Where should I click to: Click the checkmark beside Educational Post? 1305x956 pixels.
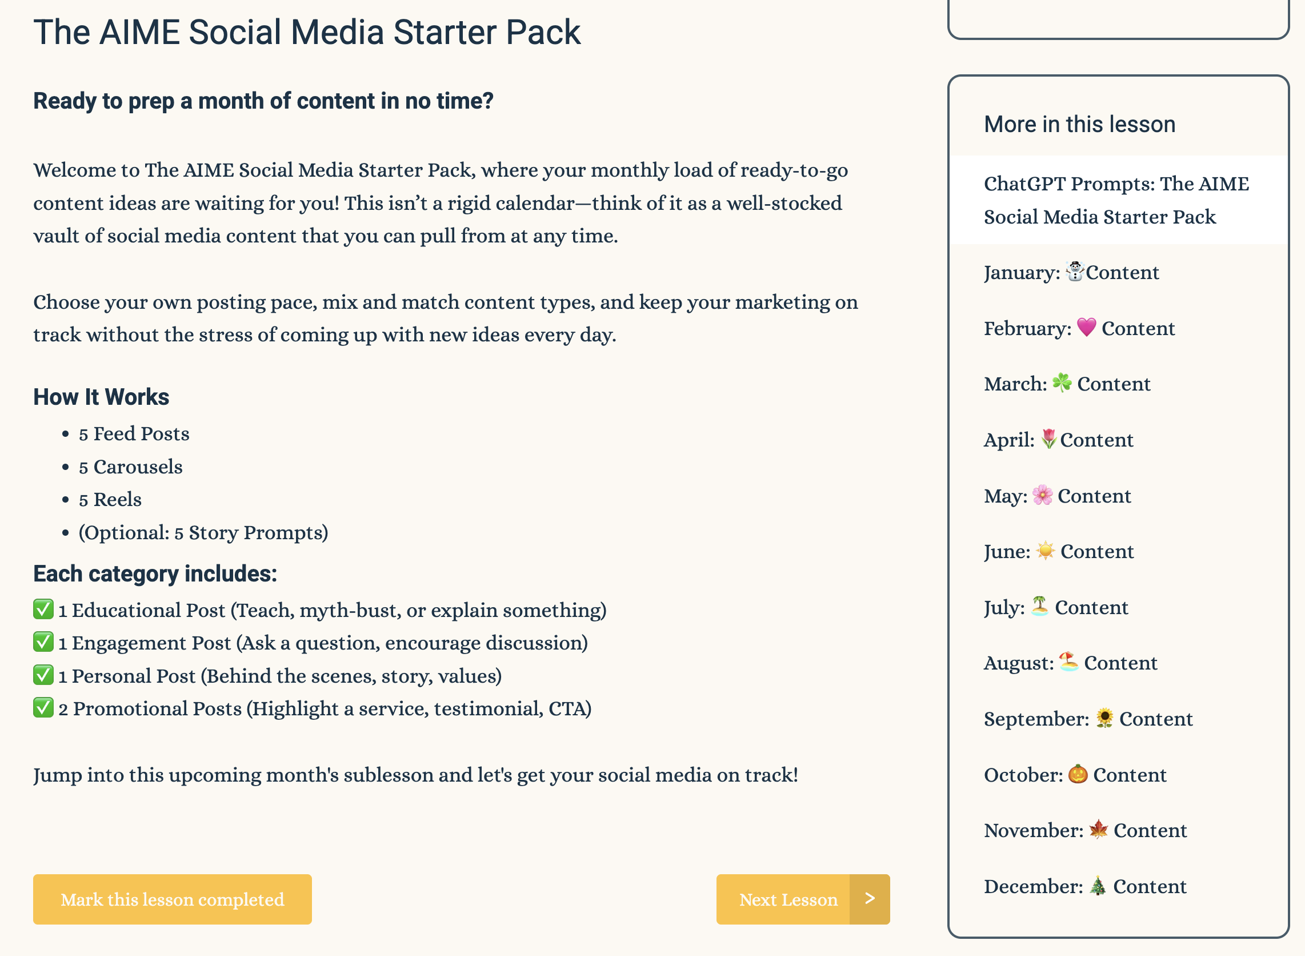[43, 610]
